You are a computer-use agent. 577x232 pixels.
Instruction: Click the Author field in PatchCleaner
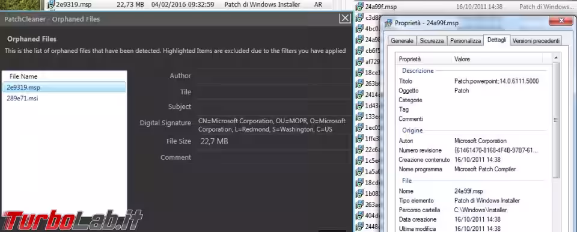point(273,76)
